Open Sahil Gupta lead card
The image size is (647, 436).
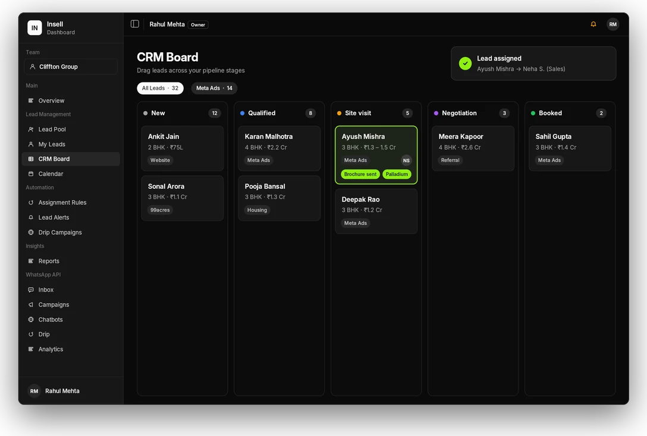click(x=570, y=149)
